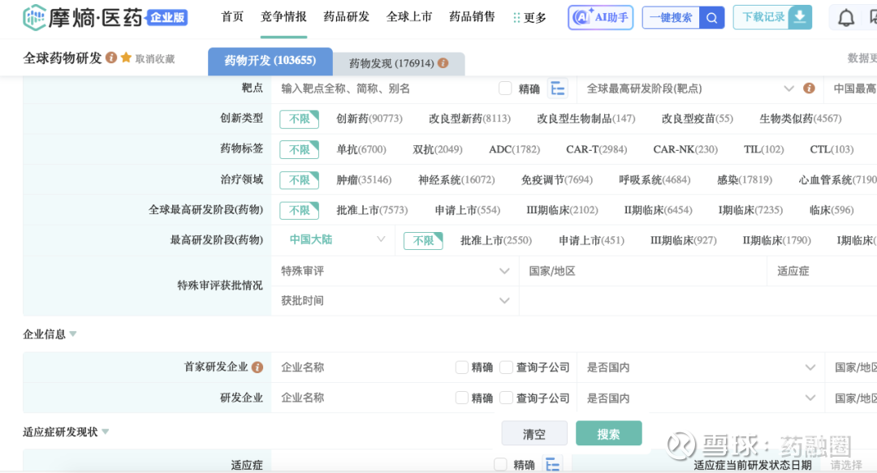Filter by 神经系统(16072)
Viewport: 877px width, 473px height.
coord(456,179)
